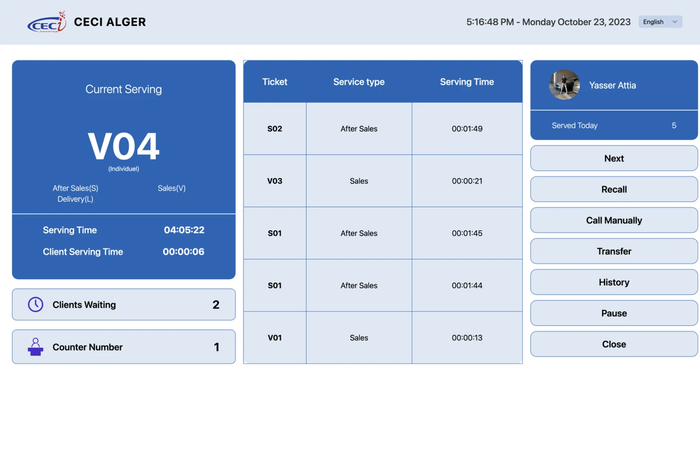Click serving time 00:01:49

pos(467,128)
